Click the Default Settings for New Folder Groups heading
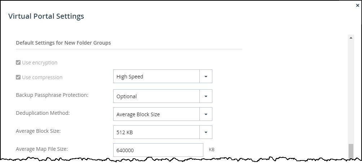362x163 pixels. click(x=63, y=42)
